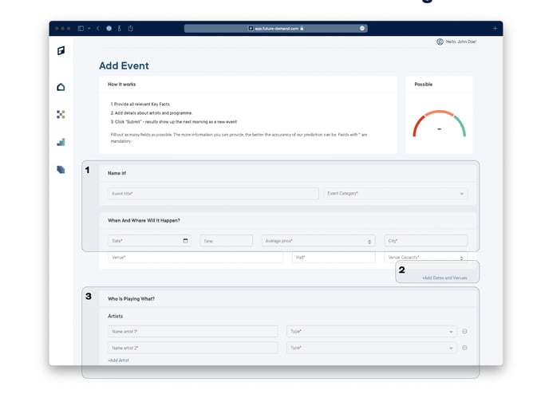Open the Type dropdown for artist 1
Image resolution: width=549 pixels, height=406 pixels.
[372, 331]
